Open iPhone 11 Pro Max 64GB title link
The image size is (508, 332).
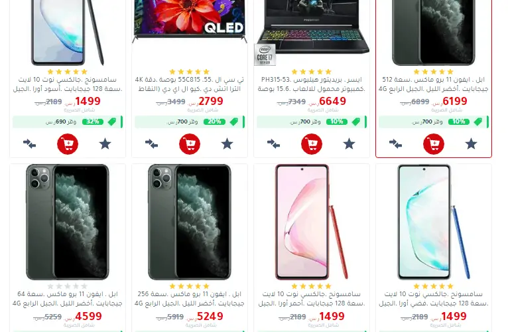[x=68, y=299]
